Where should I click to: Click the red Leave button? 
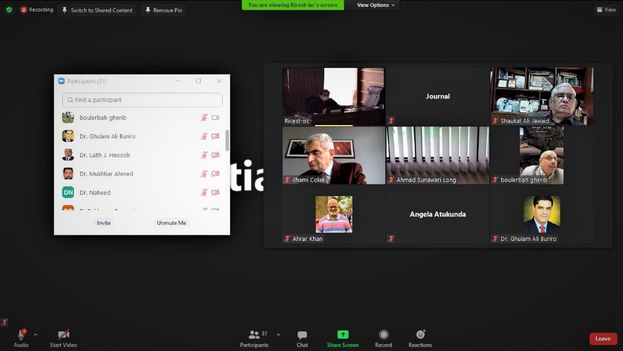(x=602, y=339)
